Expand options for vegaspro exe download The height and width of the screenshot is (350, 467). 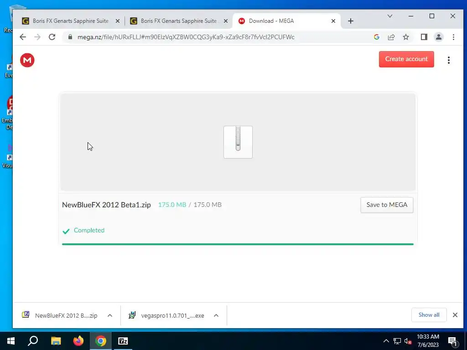pos(216,315)
